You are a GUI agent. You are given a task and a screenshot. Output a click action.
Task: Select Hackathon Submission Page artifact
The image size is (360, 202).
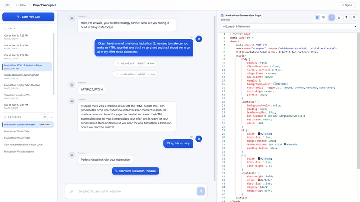pos(28,124)
